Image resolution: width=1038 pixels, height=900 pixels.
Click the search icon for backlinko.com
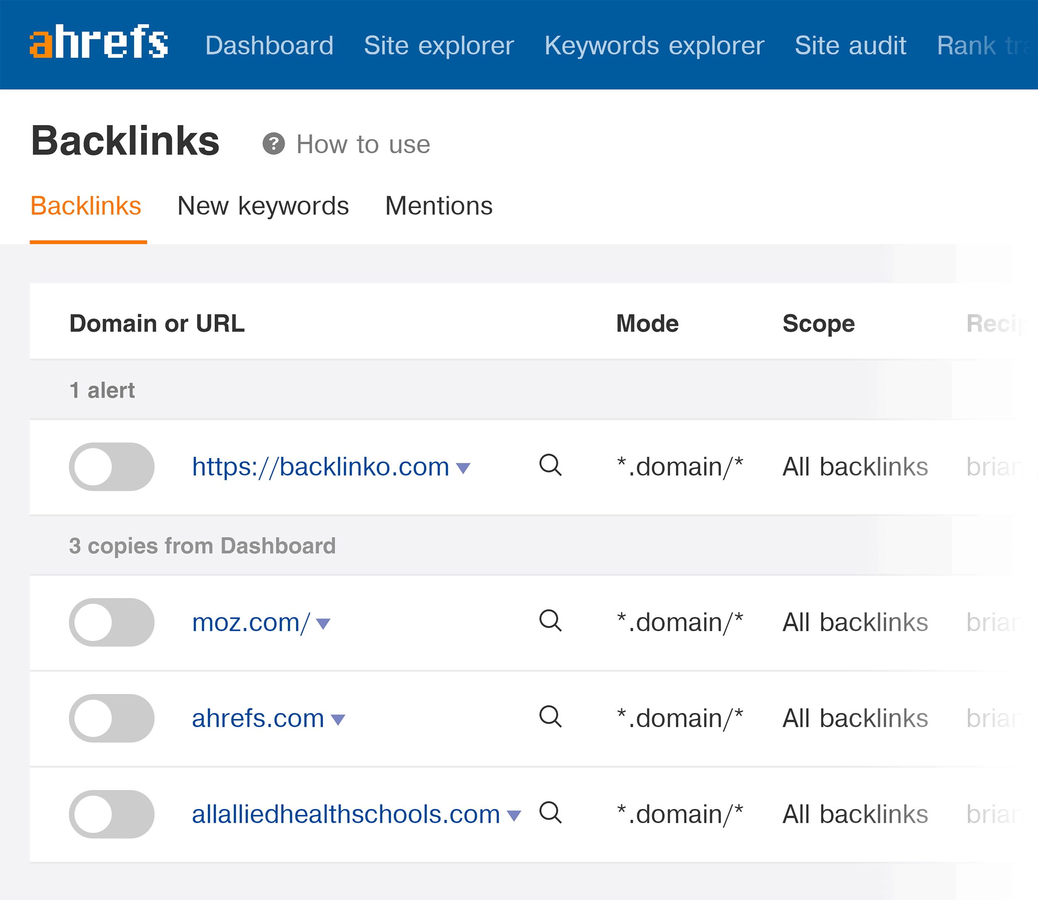551,465
